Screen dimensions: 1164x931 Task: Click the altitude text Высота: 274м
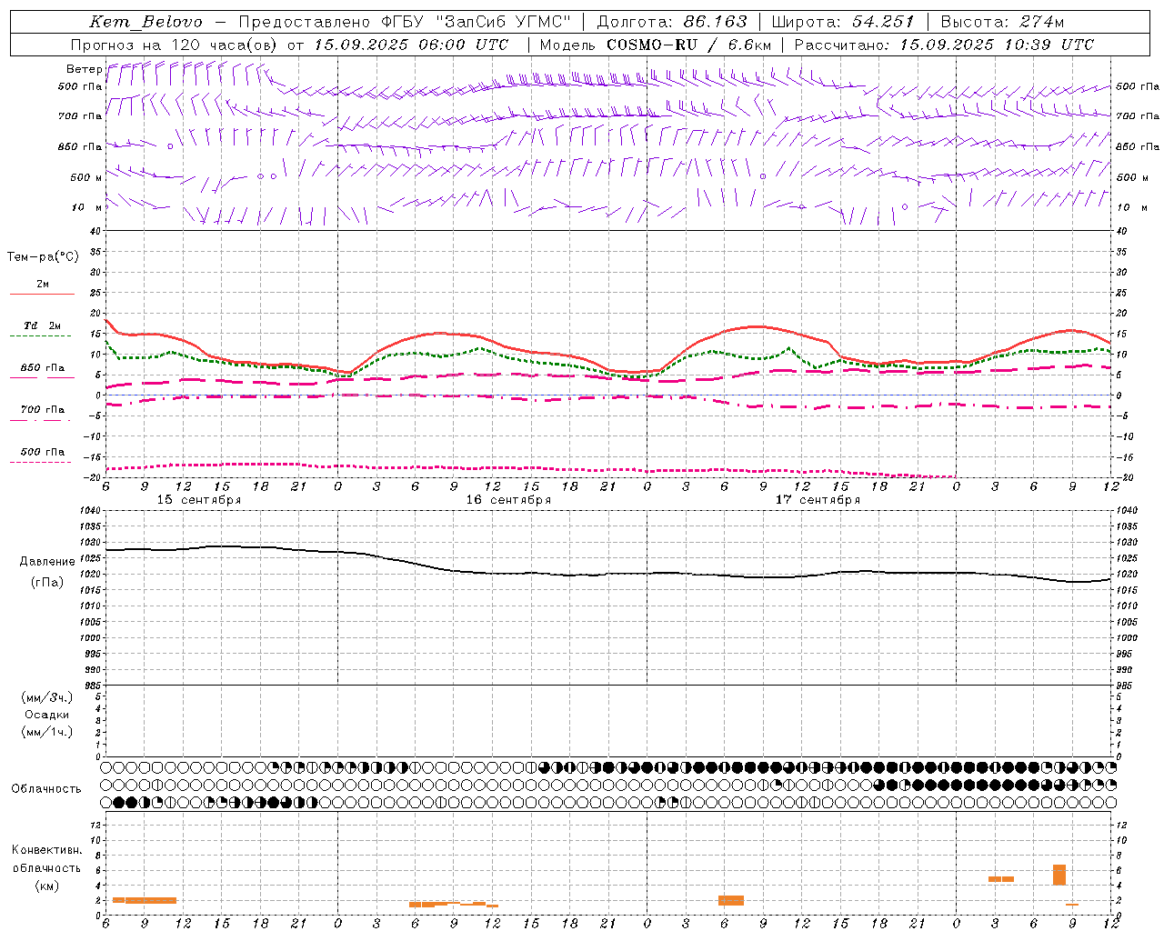[x=1002, y=22]
